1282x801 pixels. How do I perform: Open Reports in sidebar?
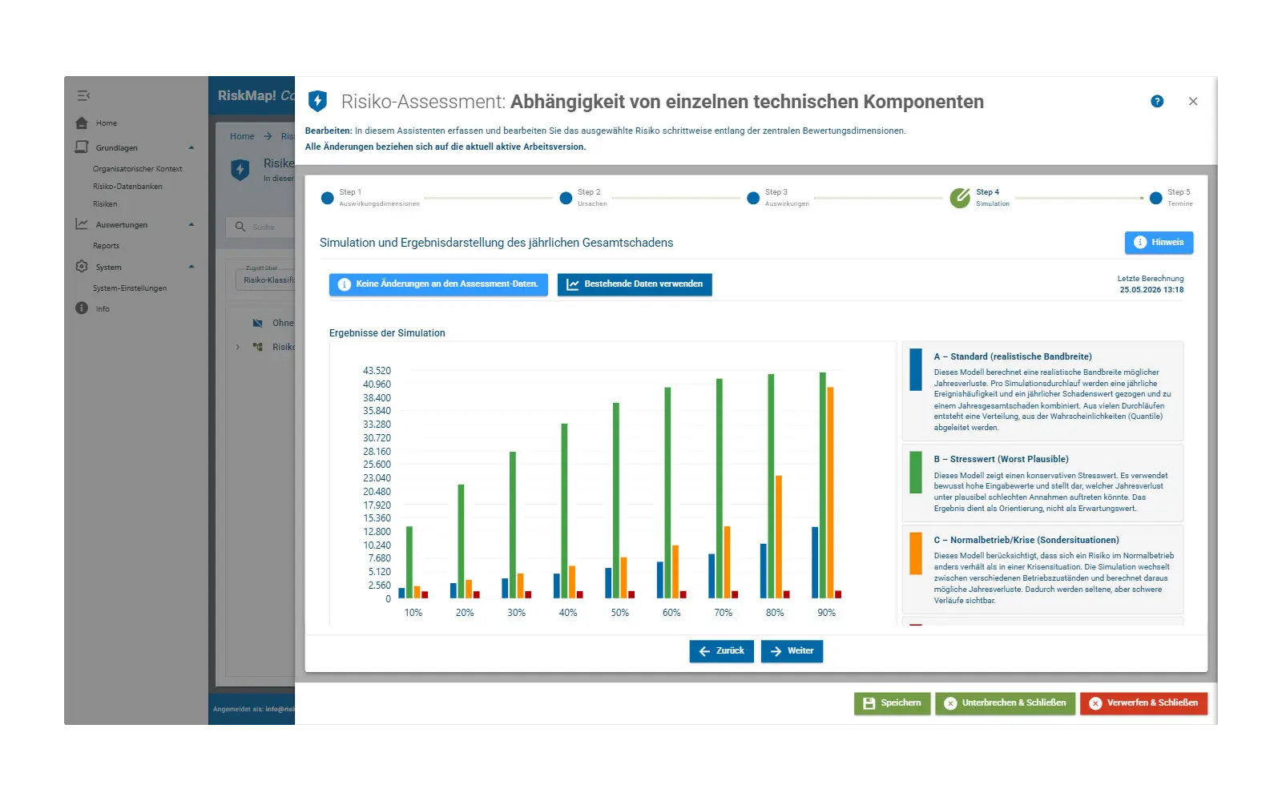tap(106, 246)
